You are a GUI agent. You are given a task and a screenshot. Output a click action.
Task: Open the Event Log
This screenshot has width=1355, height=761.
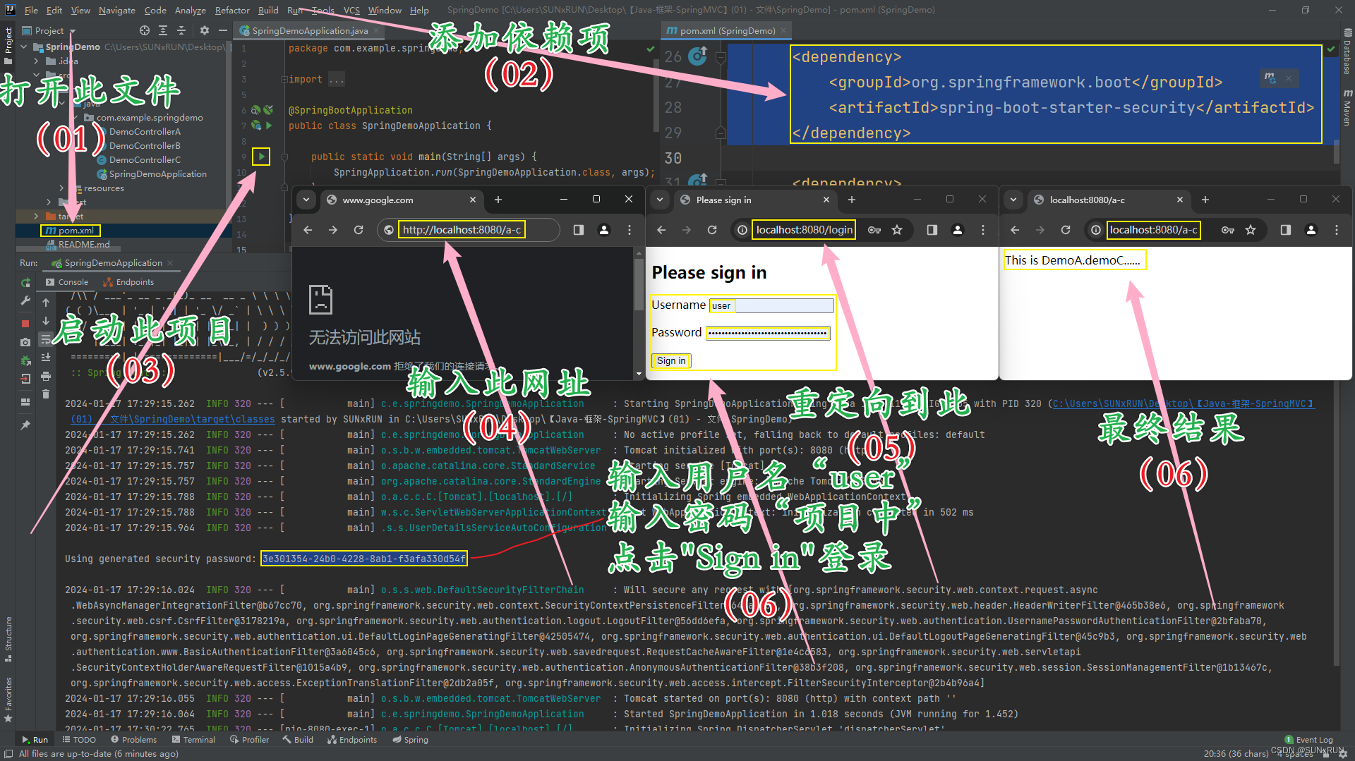(1309, 740)
